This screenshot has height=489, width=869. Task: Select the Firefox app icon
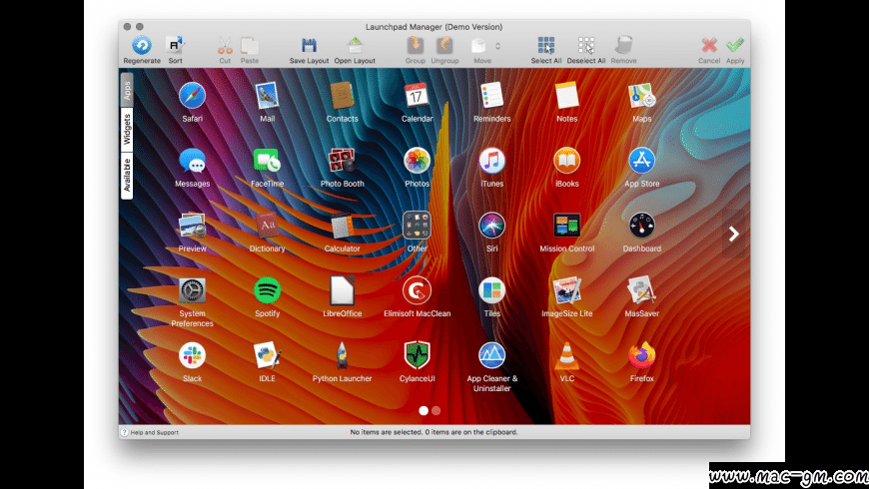tap(642, 355)
